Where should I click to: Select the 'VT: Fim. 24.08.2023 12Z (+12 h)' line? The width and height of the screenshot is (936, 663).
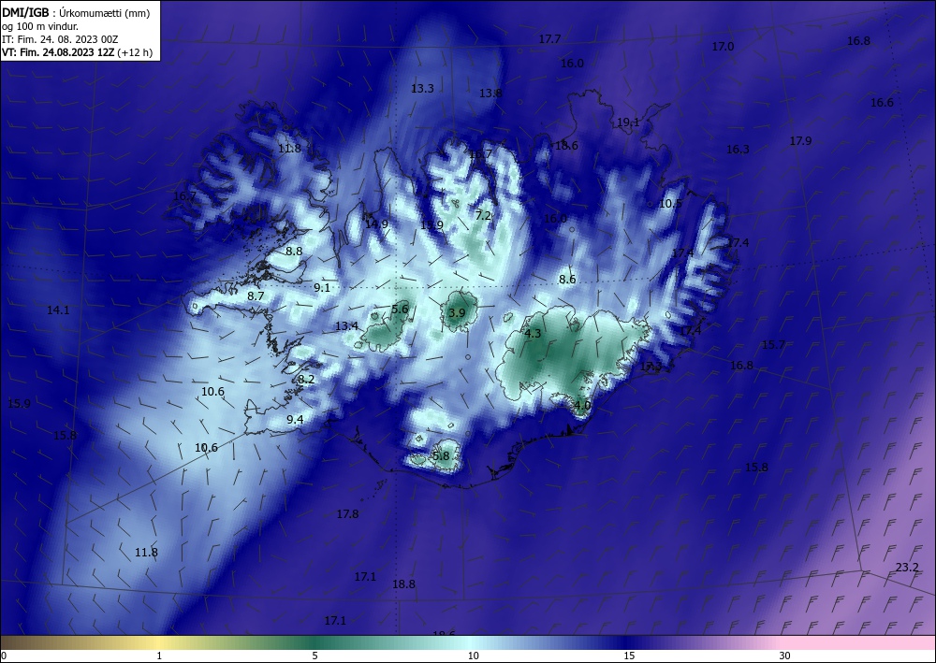coord(77,52)
